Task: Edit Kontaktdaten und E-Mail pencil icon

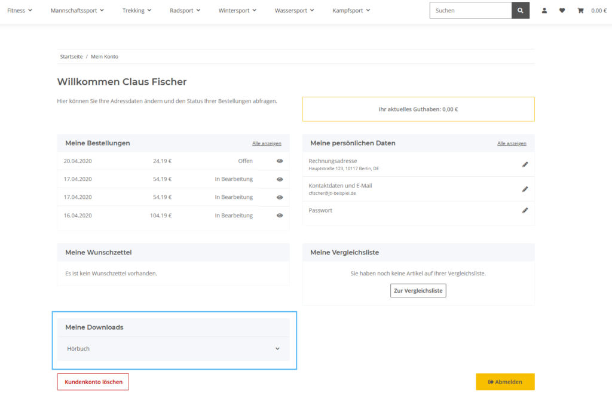Action: click(525, 189)
